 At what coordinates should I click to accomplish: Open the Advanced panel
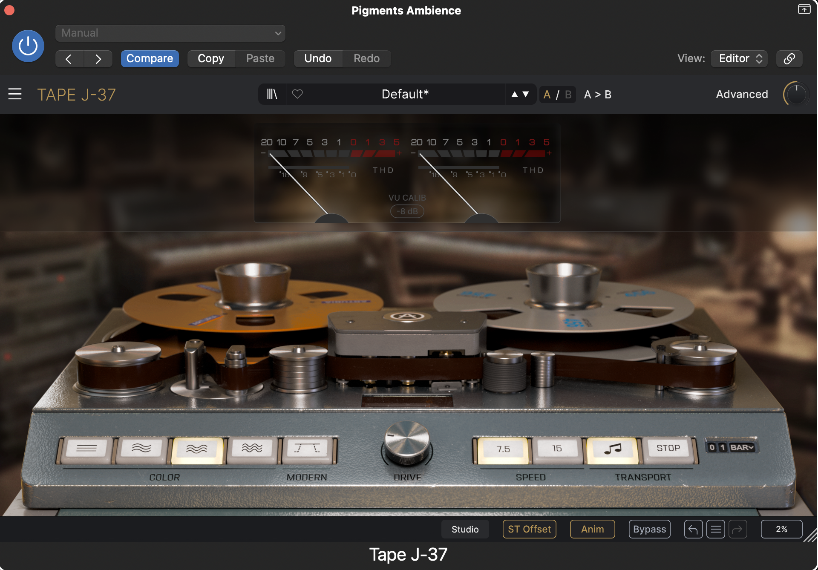[x=742, y=94]
